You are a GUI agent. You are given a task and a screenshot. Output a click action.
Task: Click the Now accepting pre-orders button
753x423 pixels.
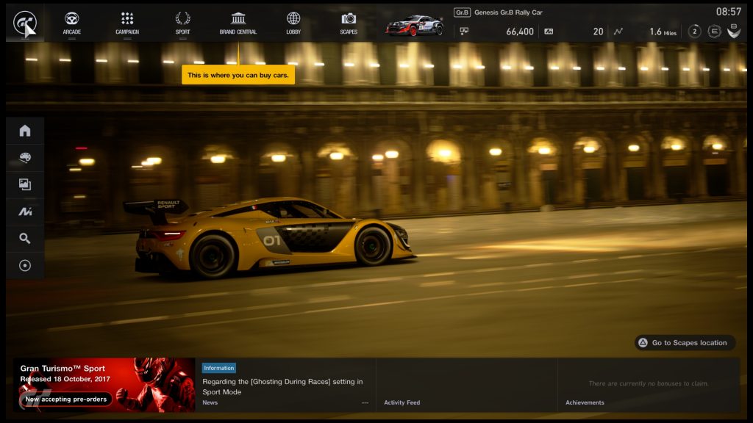tap(65, 399)
